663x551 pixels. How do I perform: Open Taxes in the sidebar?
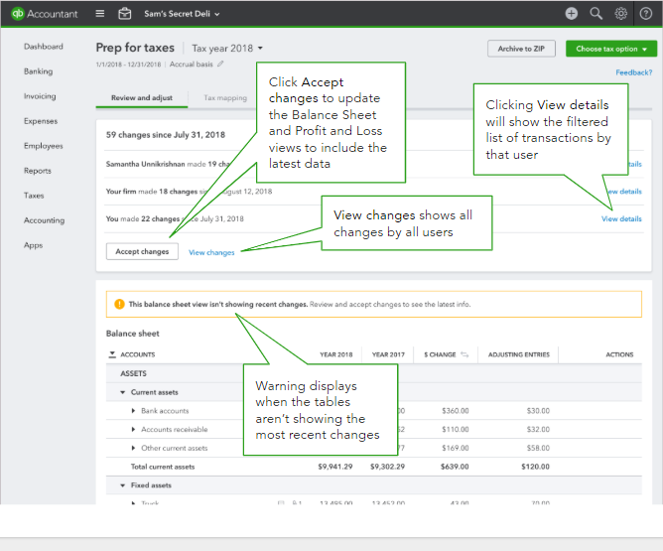34,196
